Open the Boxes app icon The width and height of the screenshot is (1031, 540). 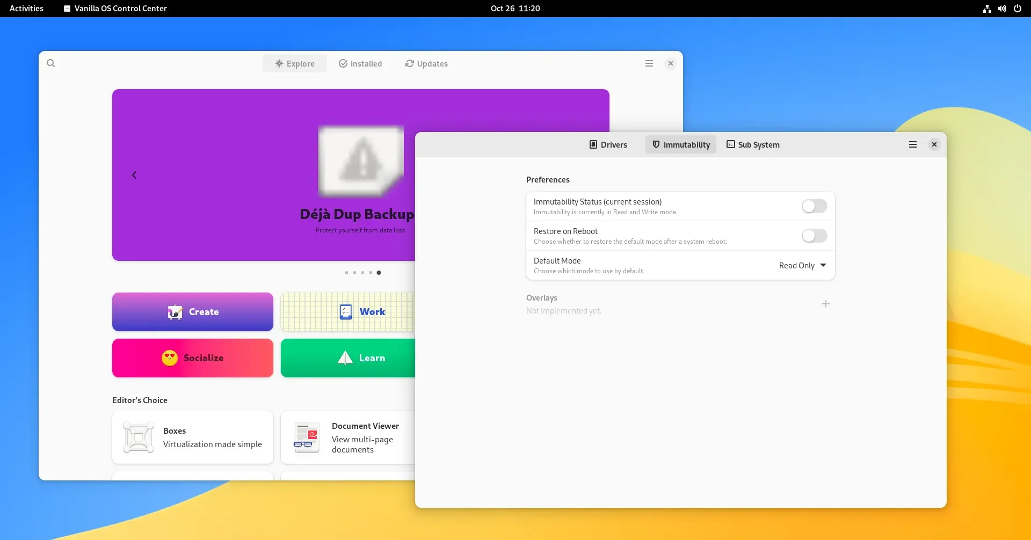click(139, 437)
